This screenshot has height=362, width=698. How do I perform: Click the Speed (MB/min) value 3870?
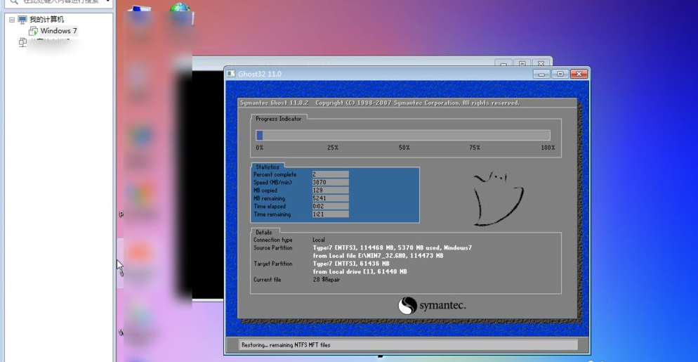(x=330, y=182)
